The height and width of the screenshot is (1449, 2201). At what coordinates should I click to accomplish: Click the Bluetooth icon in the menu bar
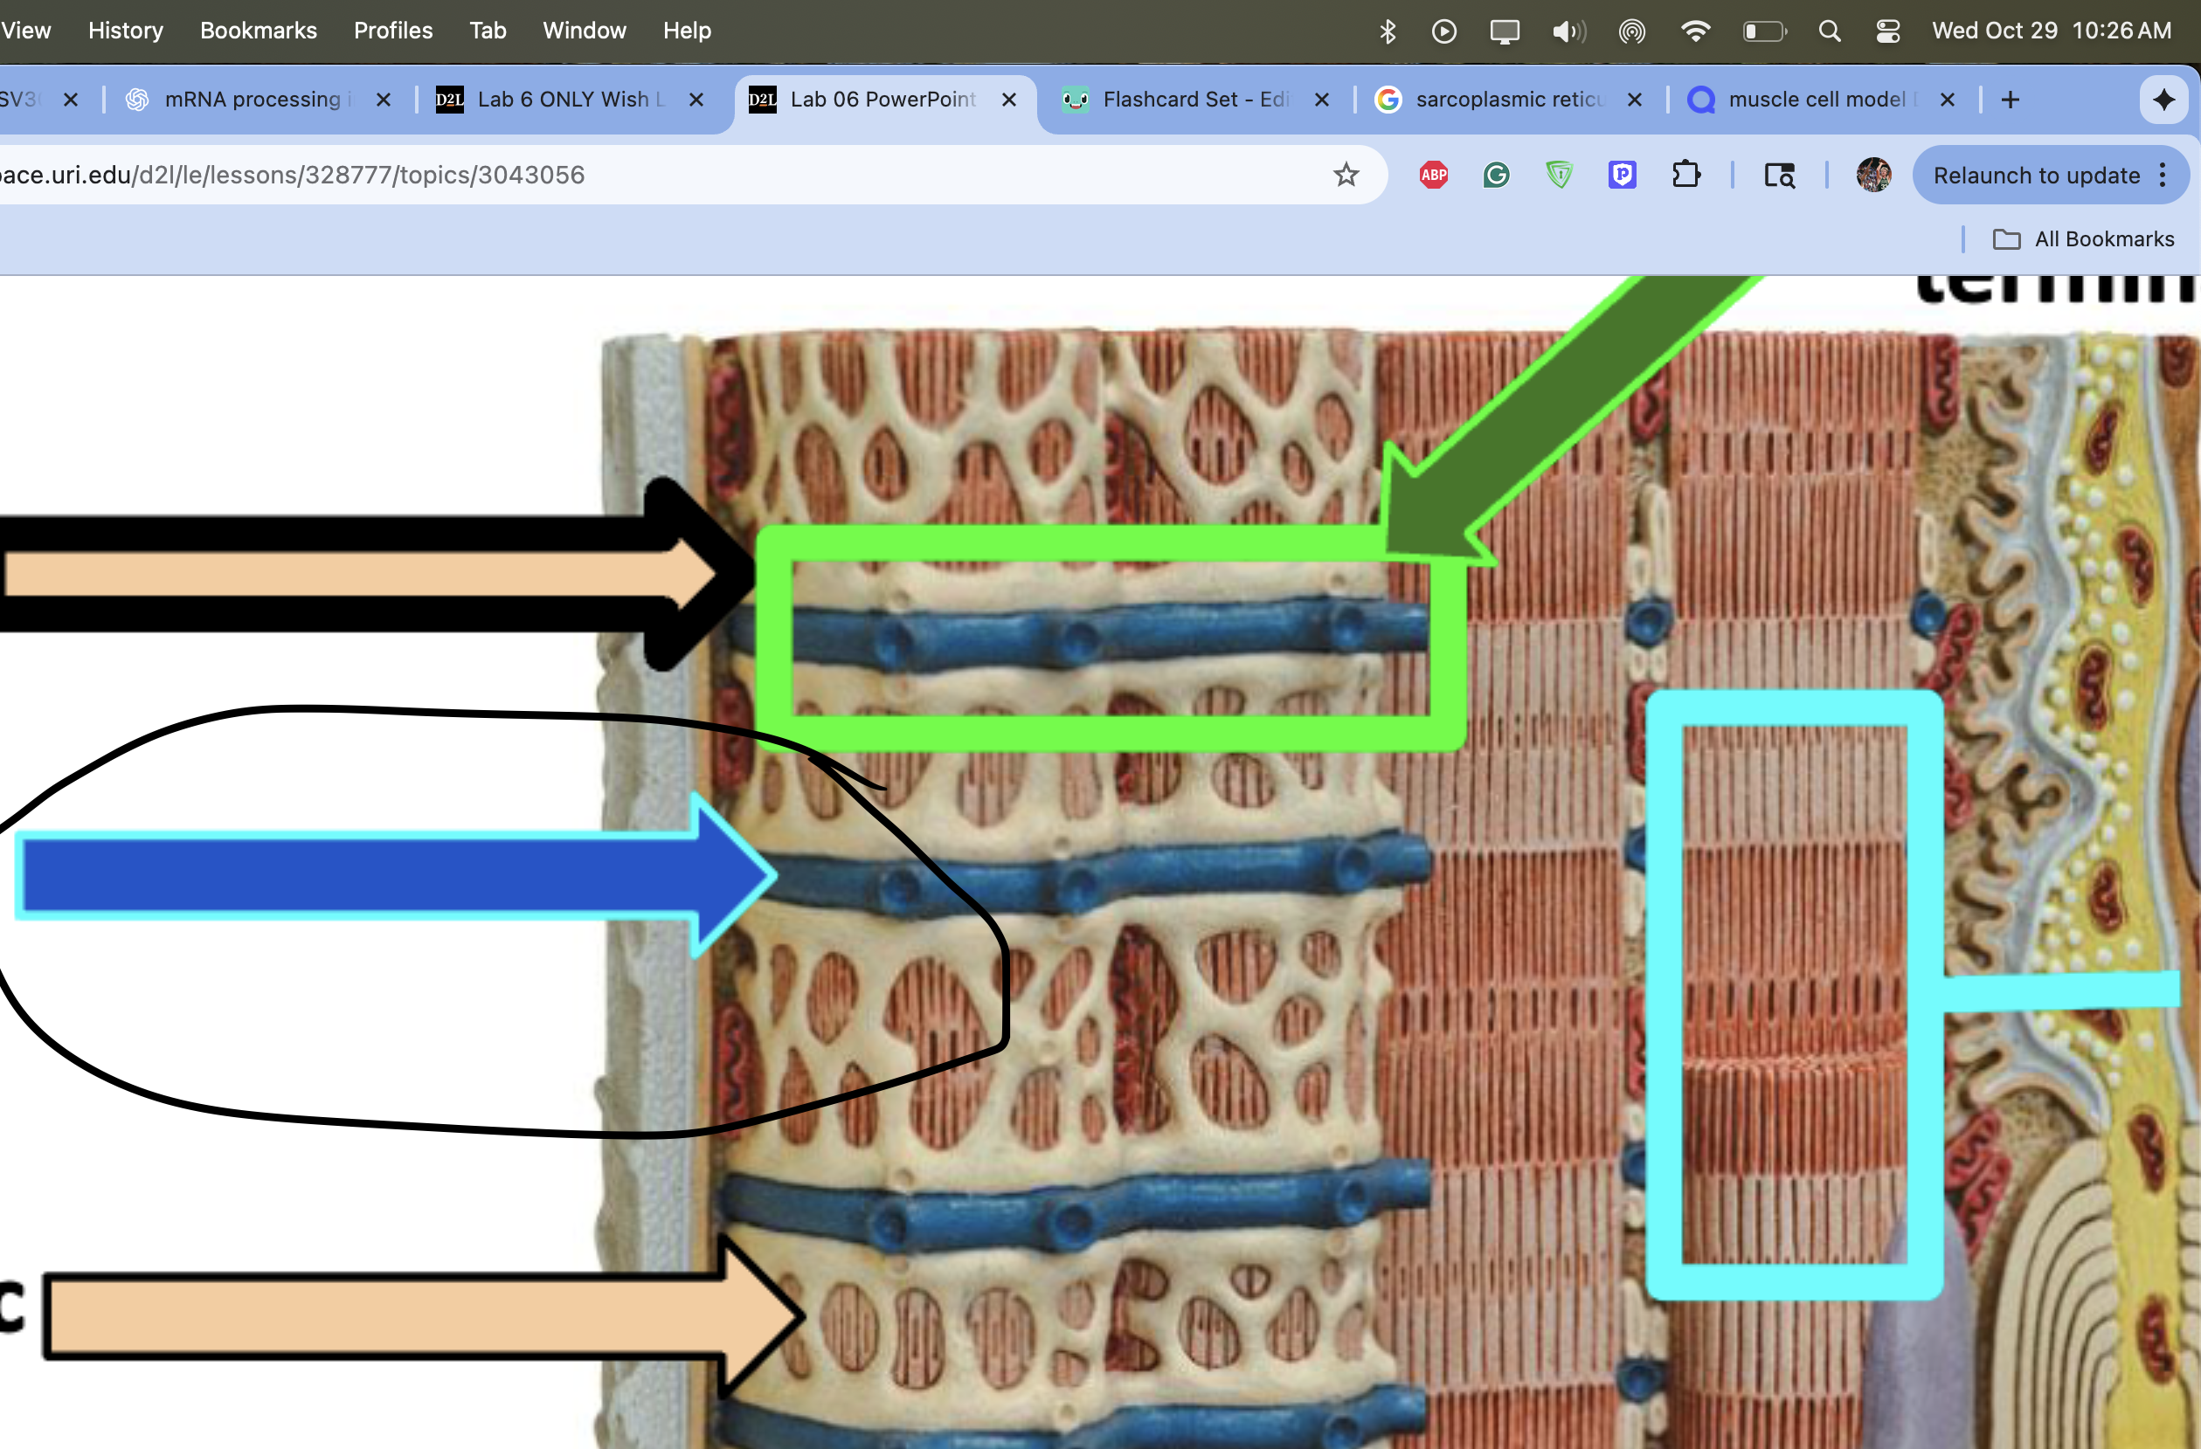pos(1388,31)
